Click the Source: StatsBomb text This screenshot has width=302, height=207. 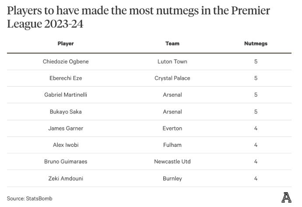coord(30,198)
